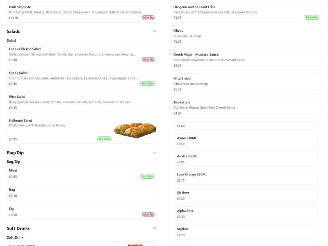The image size is (328, 246).
Task: Click the Best Seller badge on Meat
Action: point(148,175)
